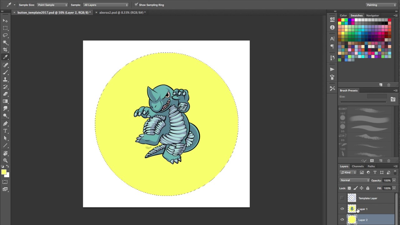Screen dimensions: 400x225
Task: Select the Pen tool
Action: (5, 123)
